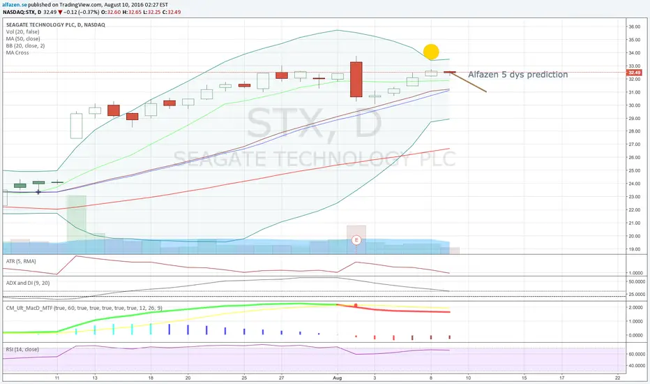Click the 'H:32.65' high value
The width and height of the screenshot is (650, 384).
(x=132, y=12)
